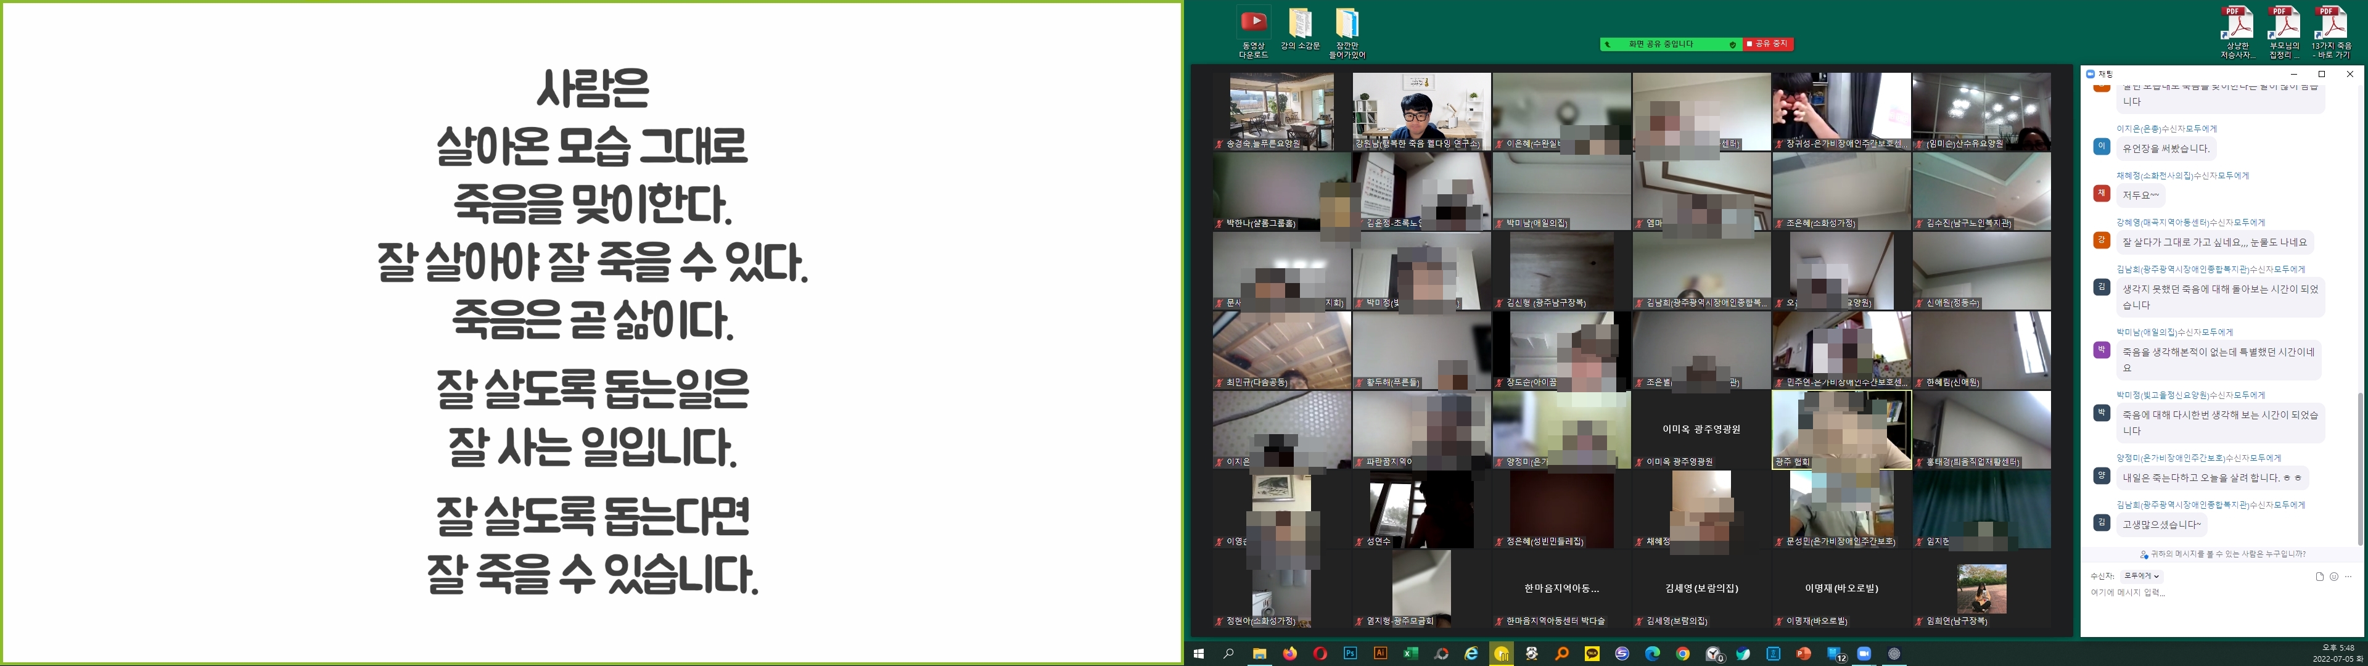
Task: Open the Windows Start menu
Action: [x=1199, y=653]
